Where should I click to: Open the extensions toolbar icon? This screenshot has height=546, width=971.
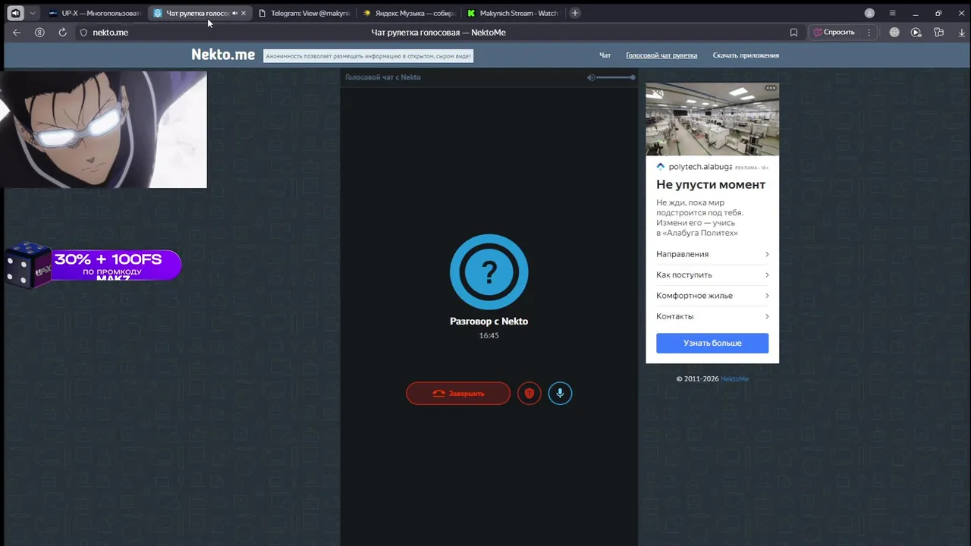click(939, 33)
